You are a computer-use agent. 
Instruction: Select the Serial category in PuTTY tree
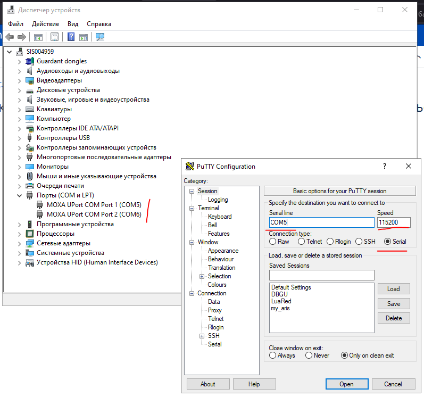coord(215,344)
